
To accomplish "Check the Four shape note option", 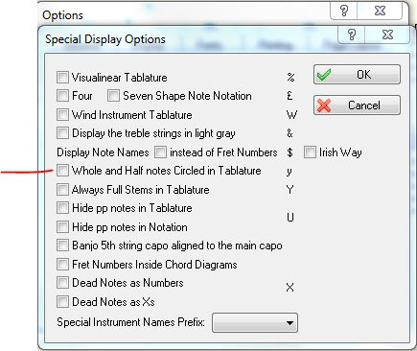I will (x=62, y=95).
